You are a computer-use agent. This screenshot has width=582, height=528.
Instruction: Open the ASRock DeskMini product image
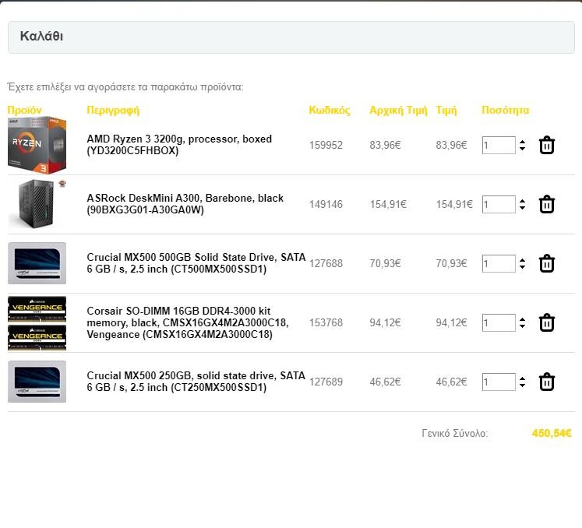37,204
